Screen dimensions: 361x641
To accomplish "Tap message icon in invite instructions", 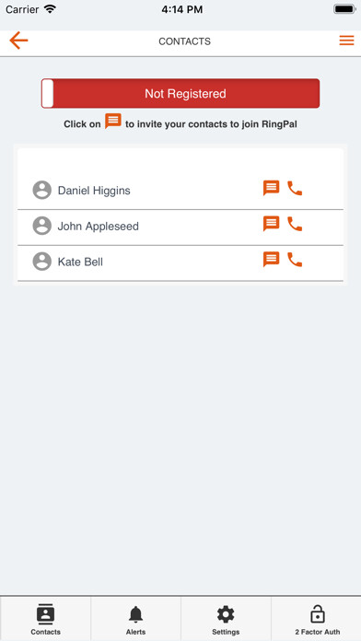I will [113, 122].
